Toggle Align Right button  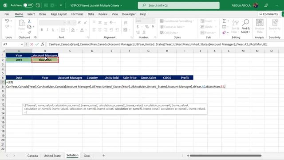tap(106, 30)
